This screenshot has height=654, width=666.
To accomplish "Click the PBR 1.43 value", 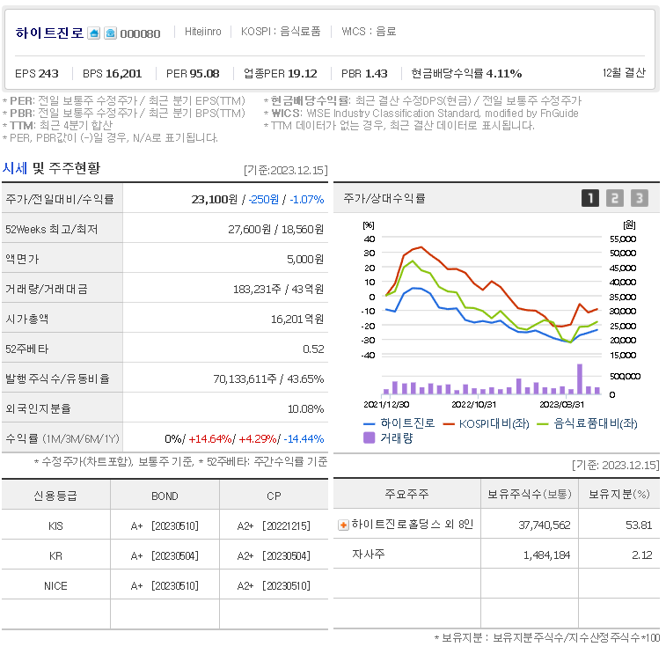I will [x=364, y=74].
